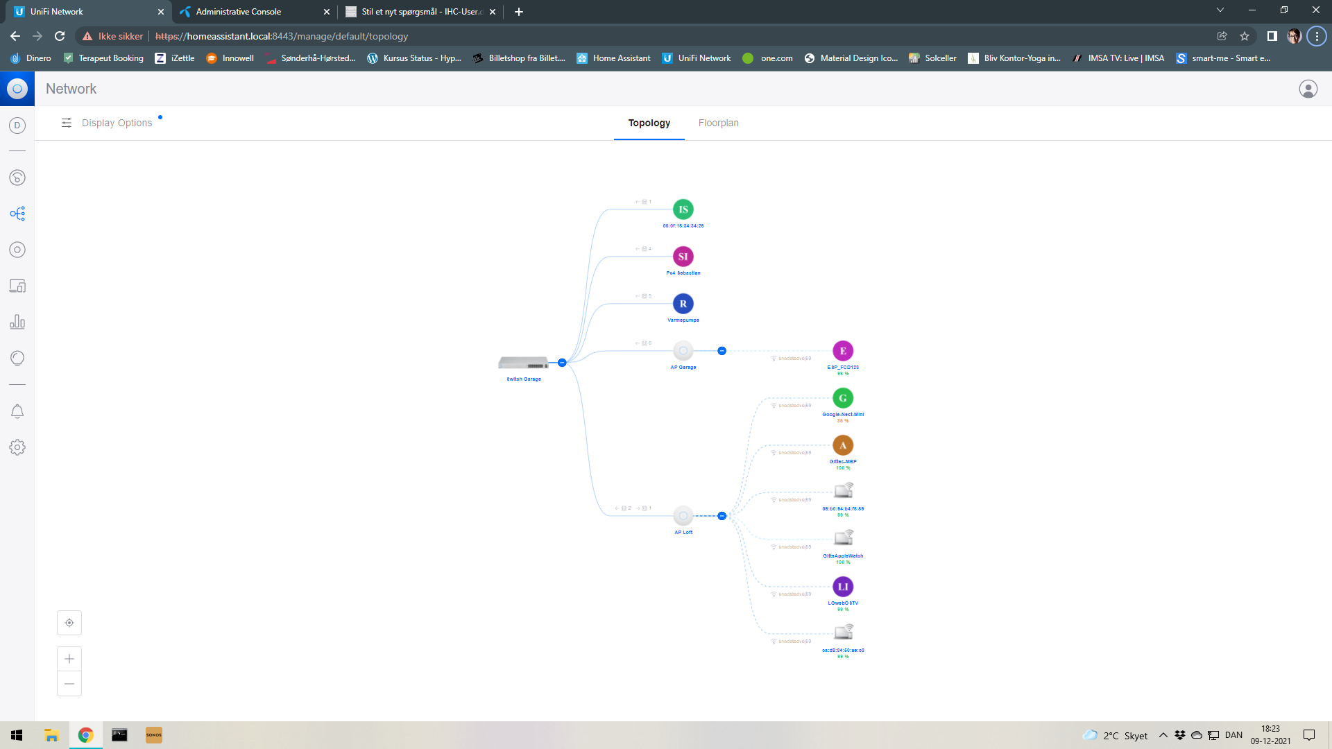Image resolution: width=1332 pixels, height=749 pixels.
Task: Open the insights lightbulb icon
Action: [17, 358]
